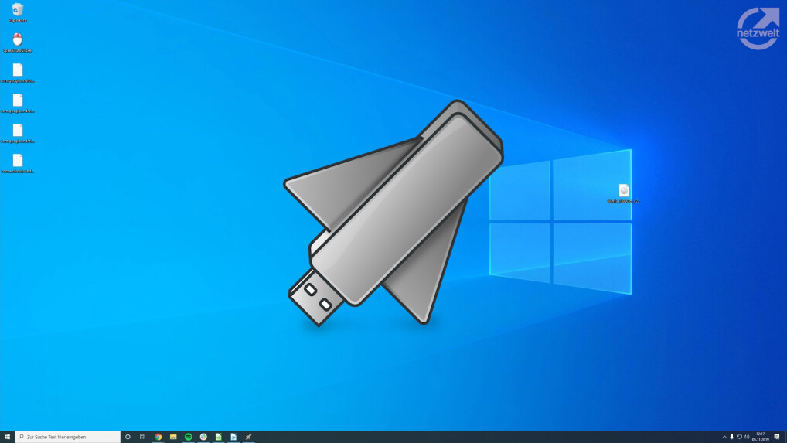Open Task View from the taskbar
The height and width of the screenshot is (443, 787).
click(142, 437)
